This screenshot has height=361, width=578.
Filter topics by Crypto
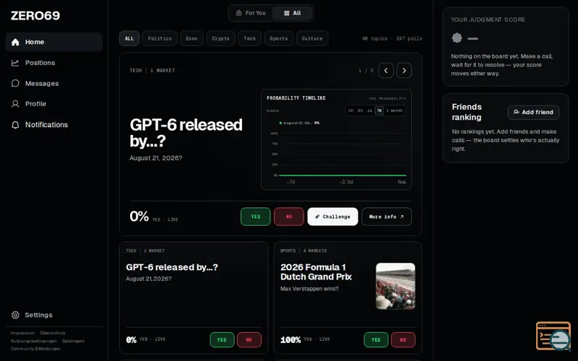tap(220, 38)
